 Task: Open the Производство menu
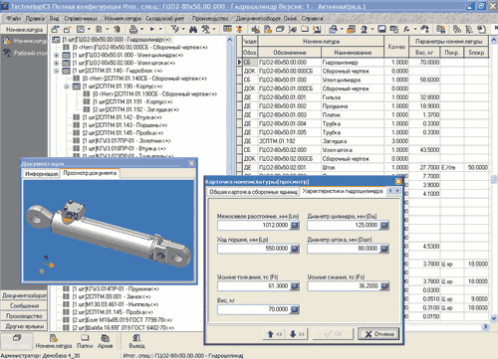[x=210, y=19]
